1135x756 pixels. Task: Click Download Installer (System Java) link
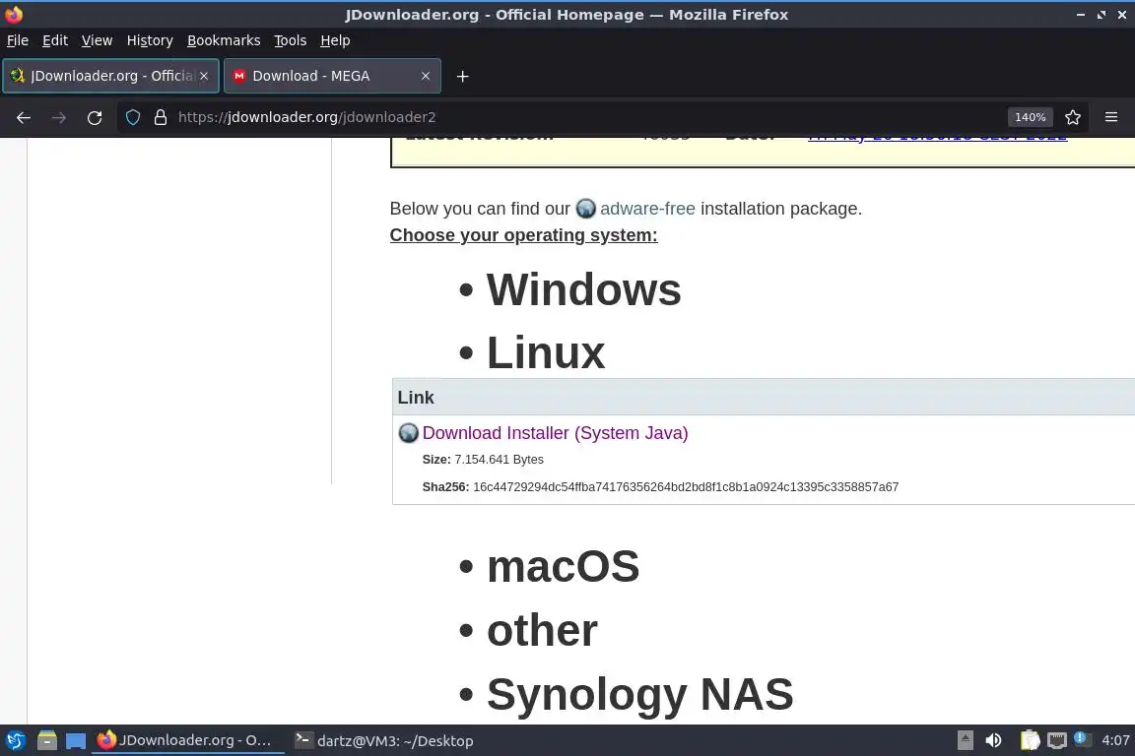(x=556, y=432)
